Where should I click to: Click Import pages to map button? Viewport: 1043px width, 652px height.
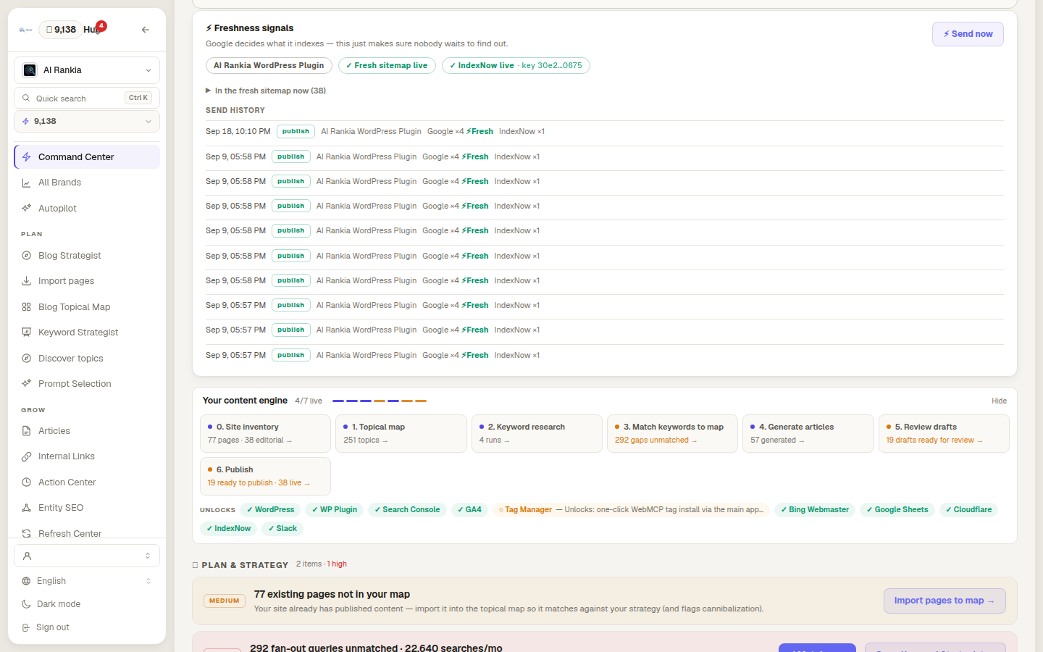point(944,601)
